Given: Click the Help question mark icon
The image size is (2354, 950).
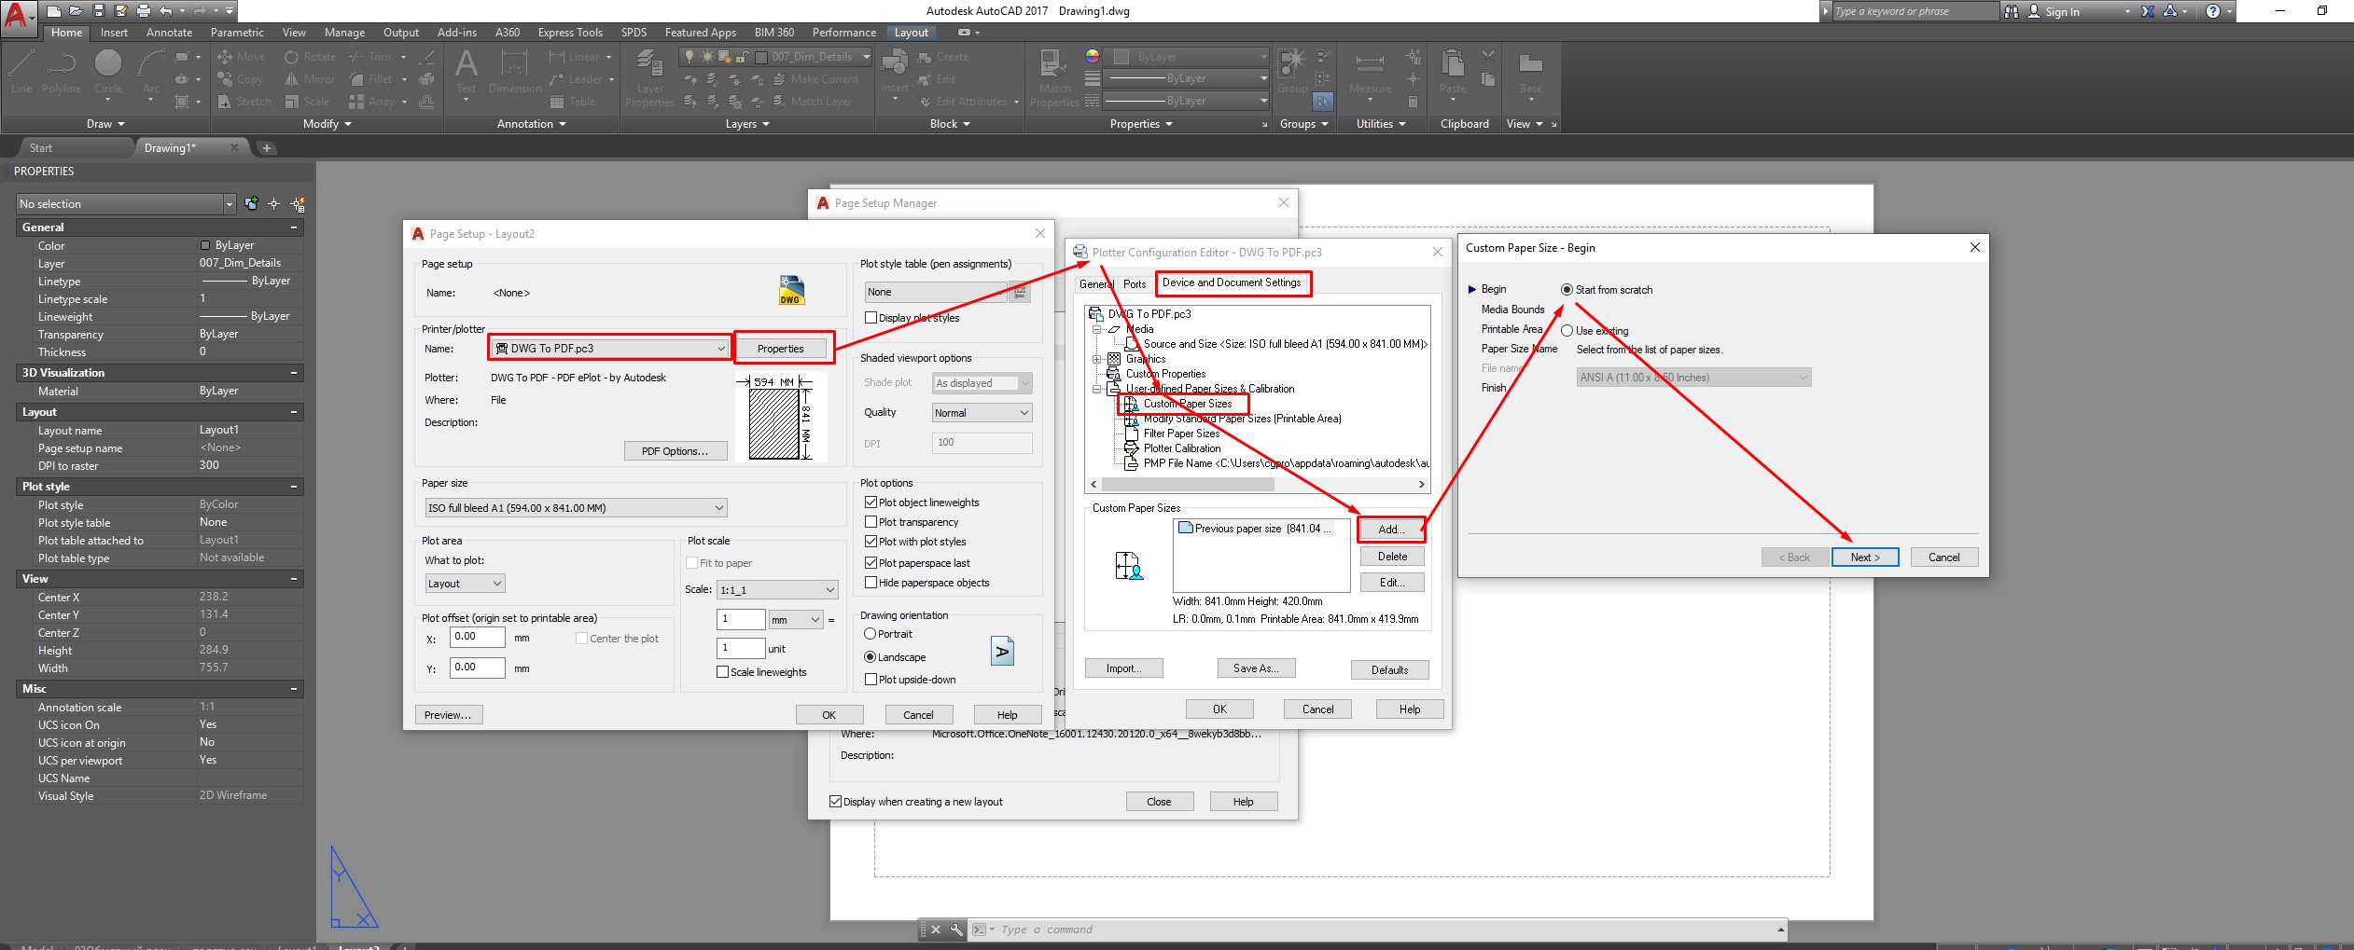Looking at the screenshot, I should [x=2213, y=11].
